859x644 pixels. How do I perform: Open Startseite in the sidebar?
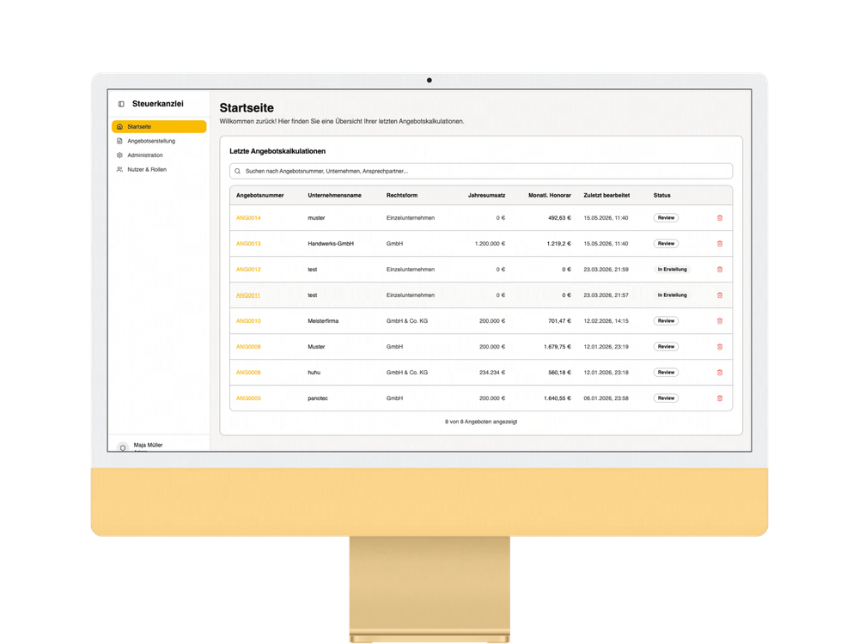tap(159, 126)
